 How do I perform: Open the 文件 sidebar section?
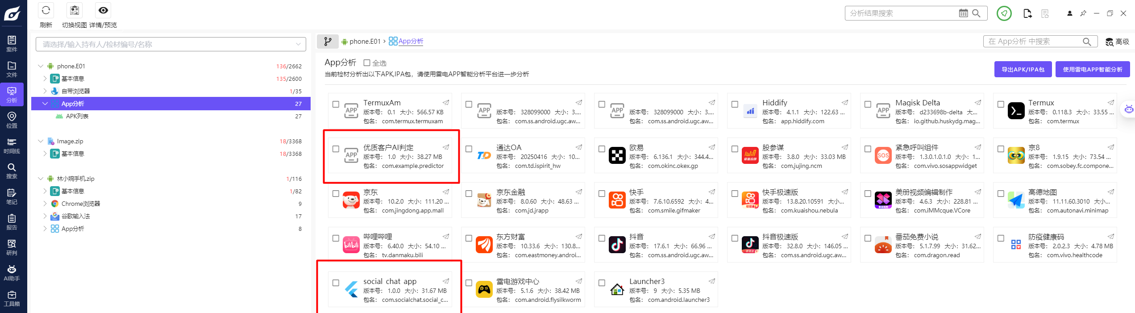[x=12, y=69]
